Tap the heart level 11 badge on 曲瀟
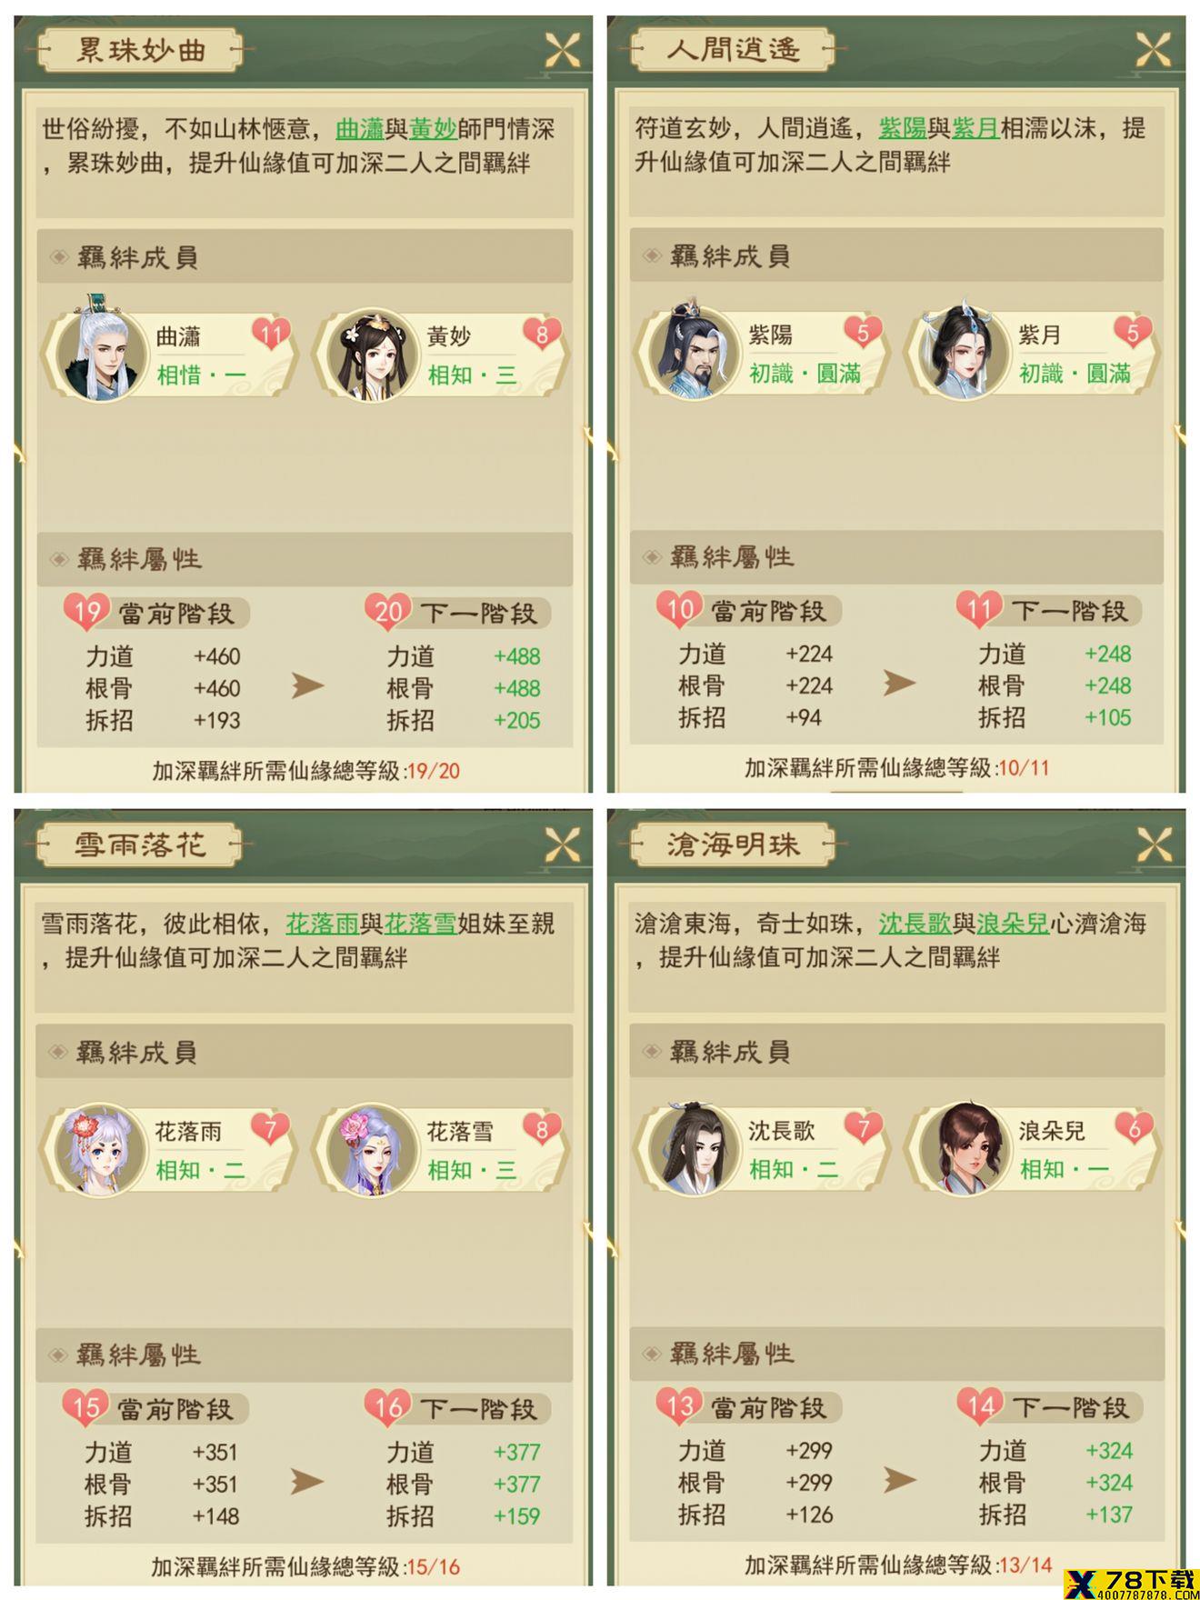Screen dimensions: 1200x1600 click(x=271, y=335)
